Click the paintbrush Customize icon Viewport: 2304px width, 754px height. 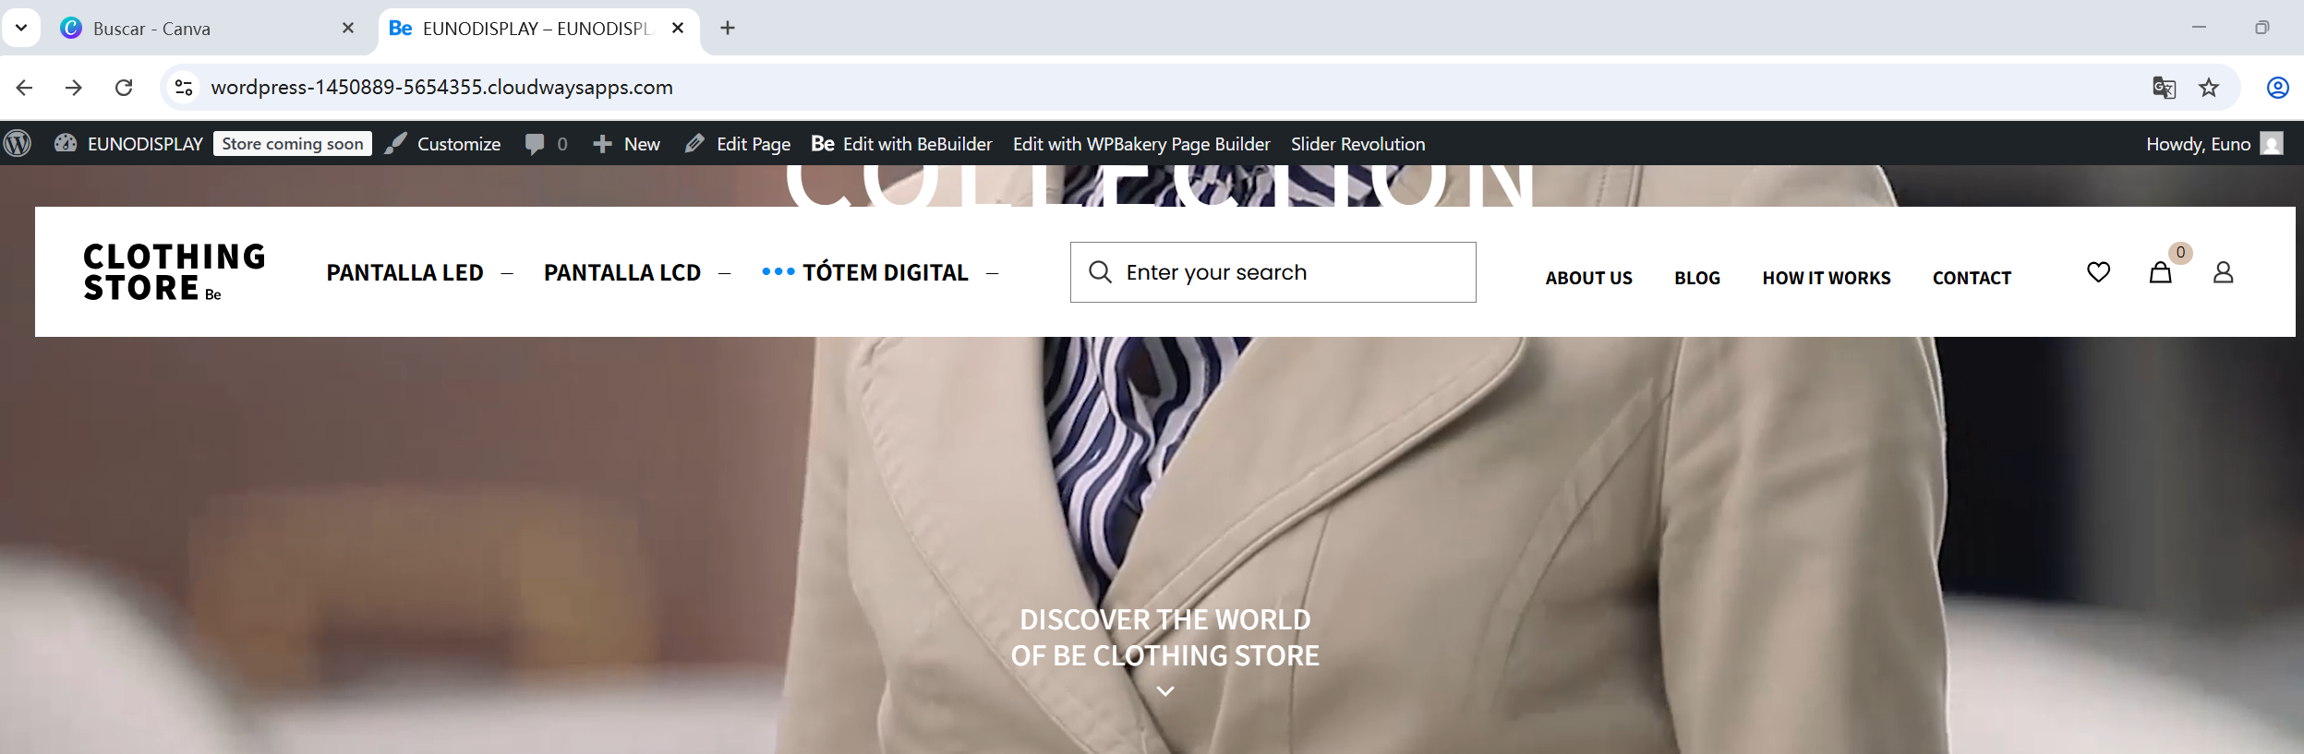[396, 143]
